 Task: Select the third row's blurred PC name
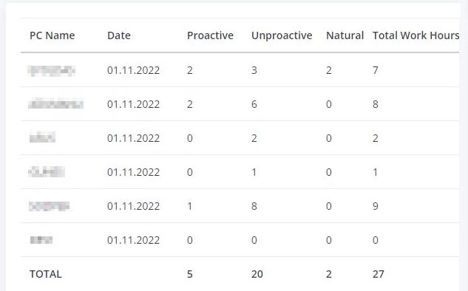click(x=42, y=138)
